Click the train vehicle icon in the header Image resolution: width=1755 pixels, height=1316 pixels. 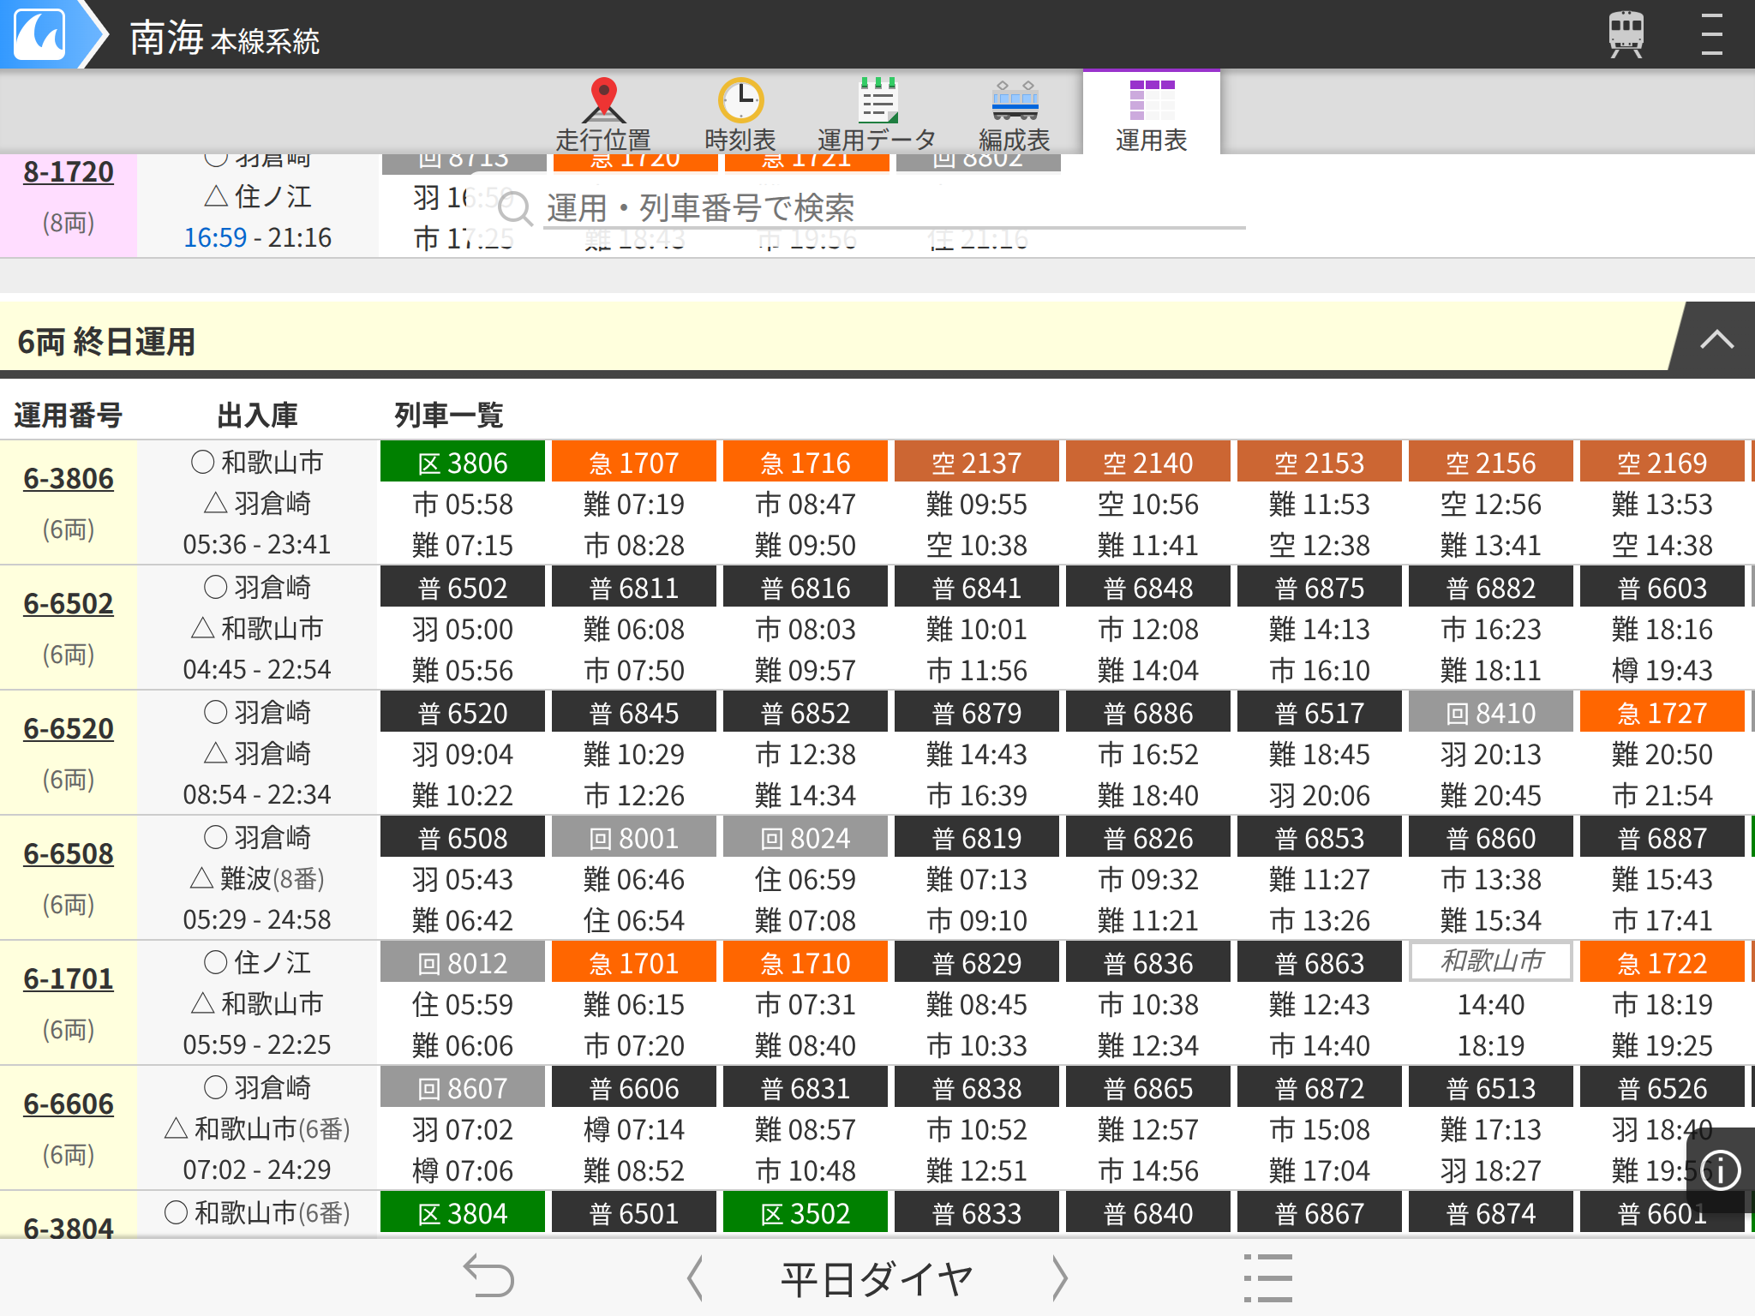click(x=1624, y=34)
